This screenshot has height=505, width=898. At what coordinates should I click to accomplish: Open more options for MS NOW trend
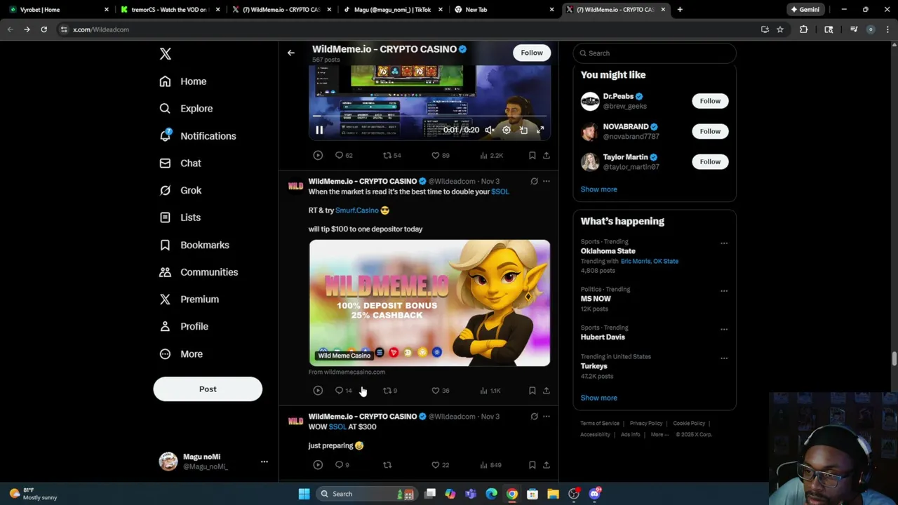[x=724, y=291]
